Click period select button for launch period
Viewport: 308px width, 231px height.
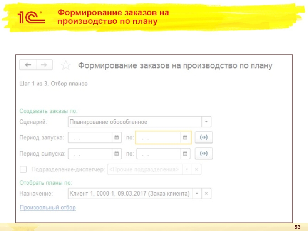[204, 137]
